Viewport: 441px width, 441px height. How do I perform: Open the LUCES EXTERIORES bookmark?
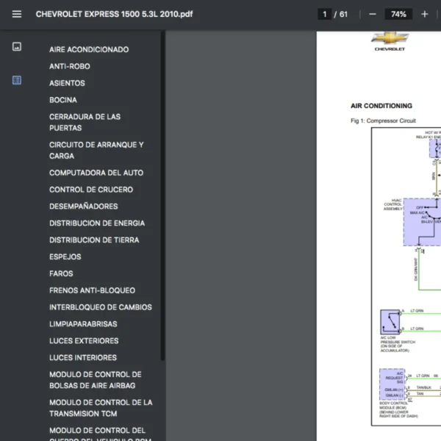(84, 341)
